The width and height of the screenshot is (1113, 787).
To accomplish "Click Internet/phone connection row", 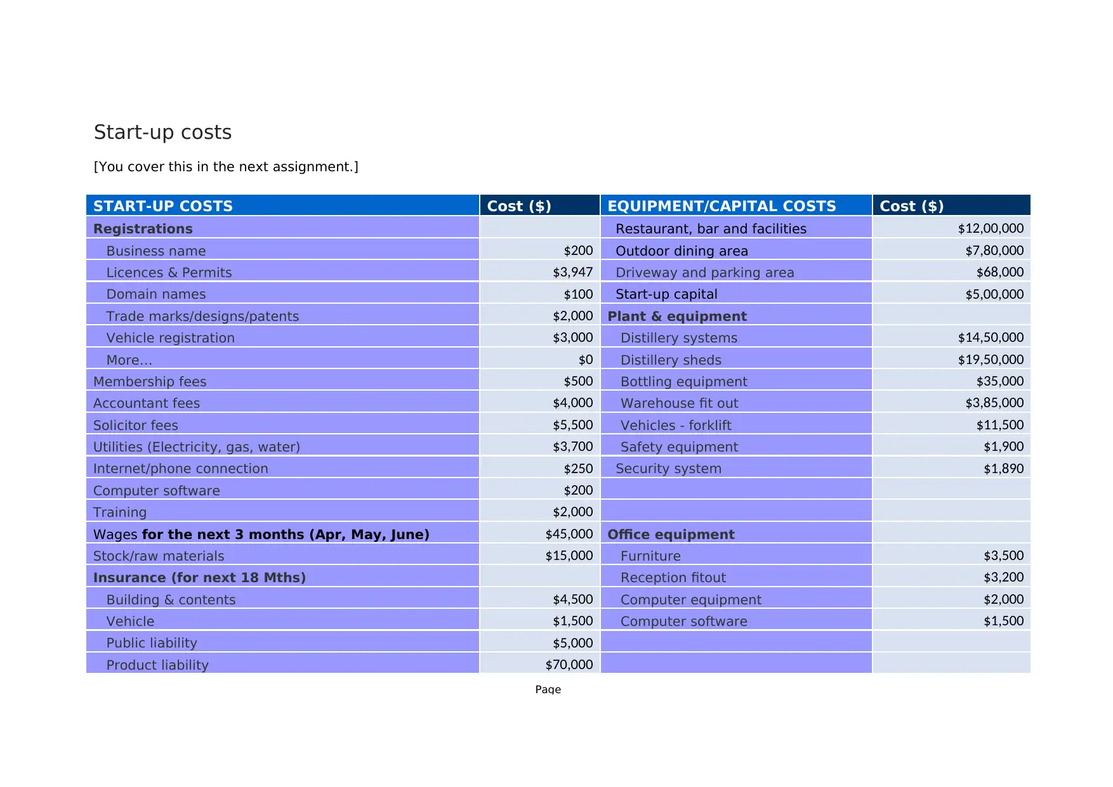I will 181,469.
